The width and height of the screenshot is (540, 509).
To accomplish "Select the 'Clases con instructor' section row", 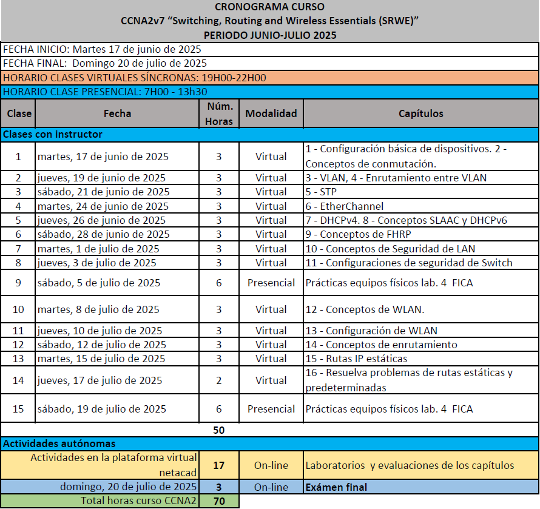I will [269, 135].
